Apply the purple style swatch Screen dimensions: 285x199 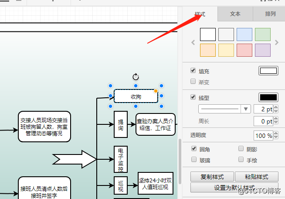point(263,50)
